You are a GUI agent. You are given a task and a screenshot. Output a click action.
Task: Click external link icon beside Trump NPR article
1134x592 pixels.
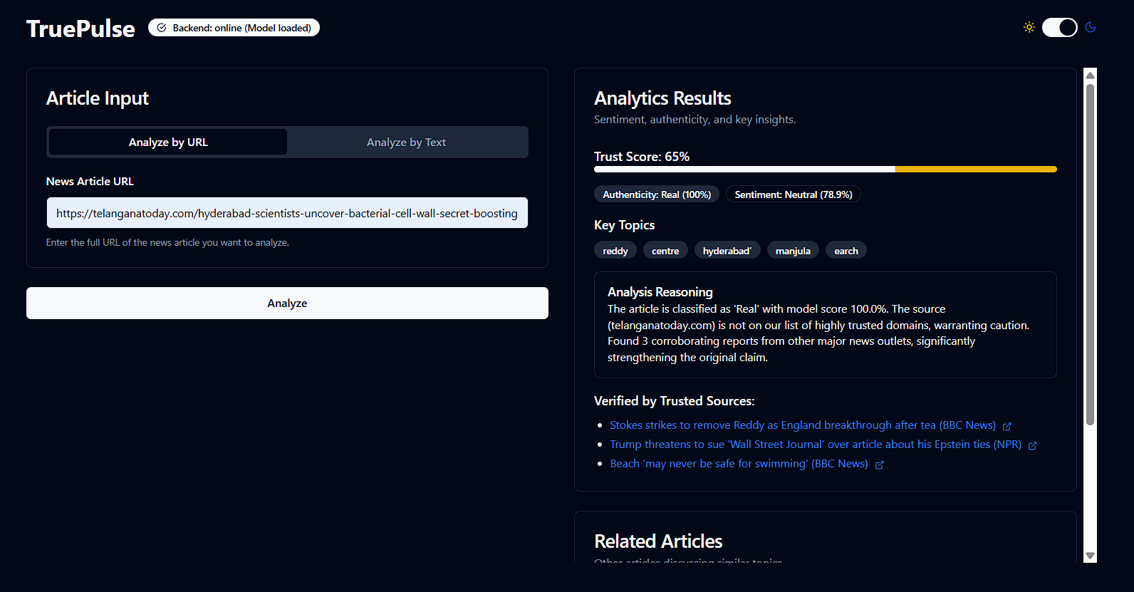point(1032,445)
